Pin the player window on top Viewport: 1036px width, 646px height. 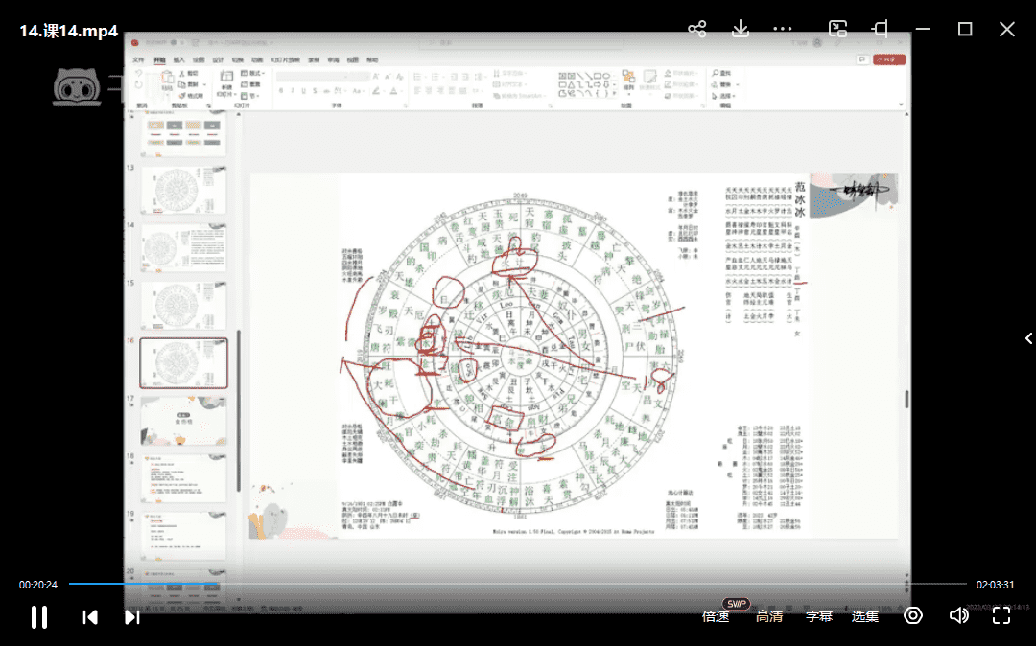880,29
